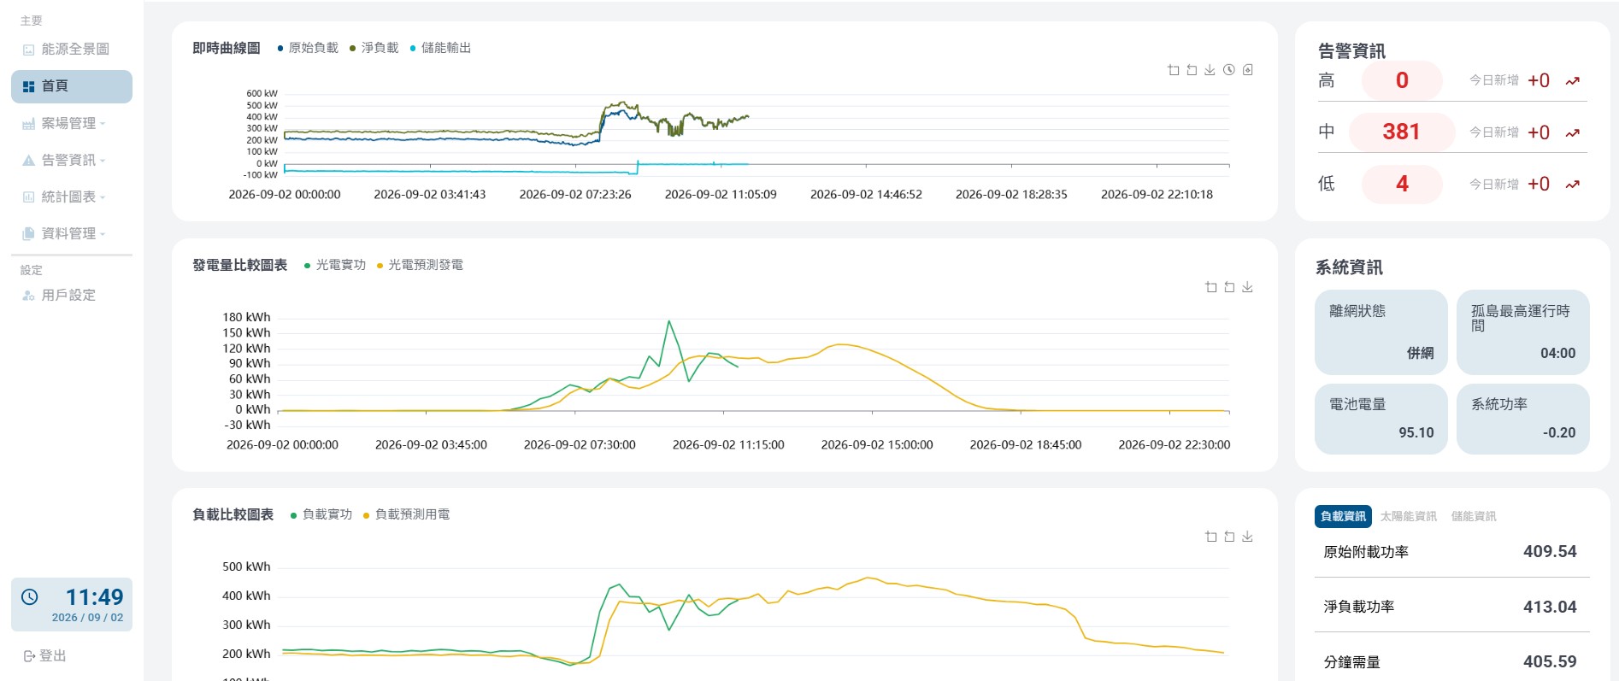Reset zoom on 即時曲線圖 chart
1619x681 pixels.
click(1192, 70)
